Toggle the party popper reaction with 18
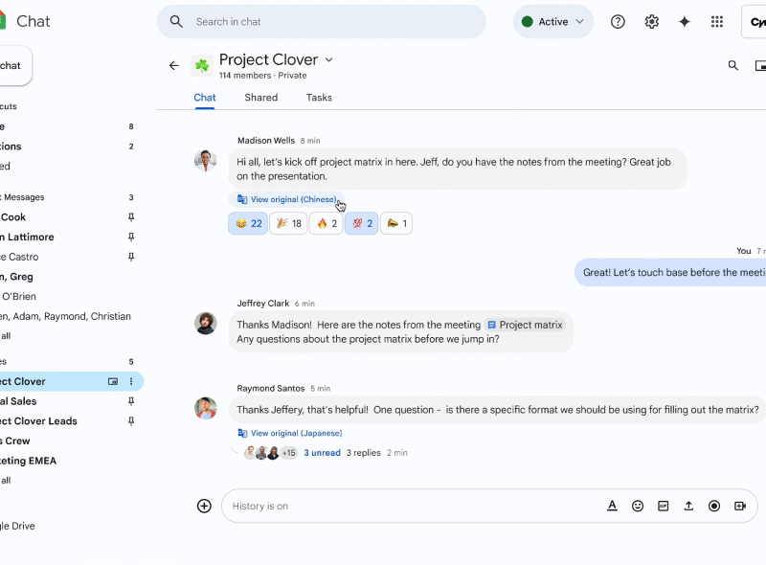Image resolution: width=766 pixels, height=565 pixels. tap(288, 223)
